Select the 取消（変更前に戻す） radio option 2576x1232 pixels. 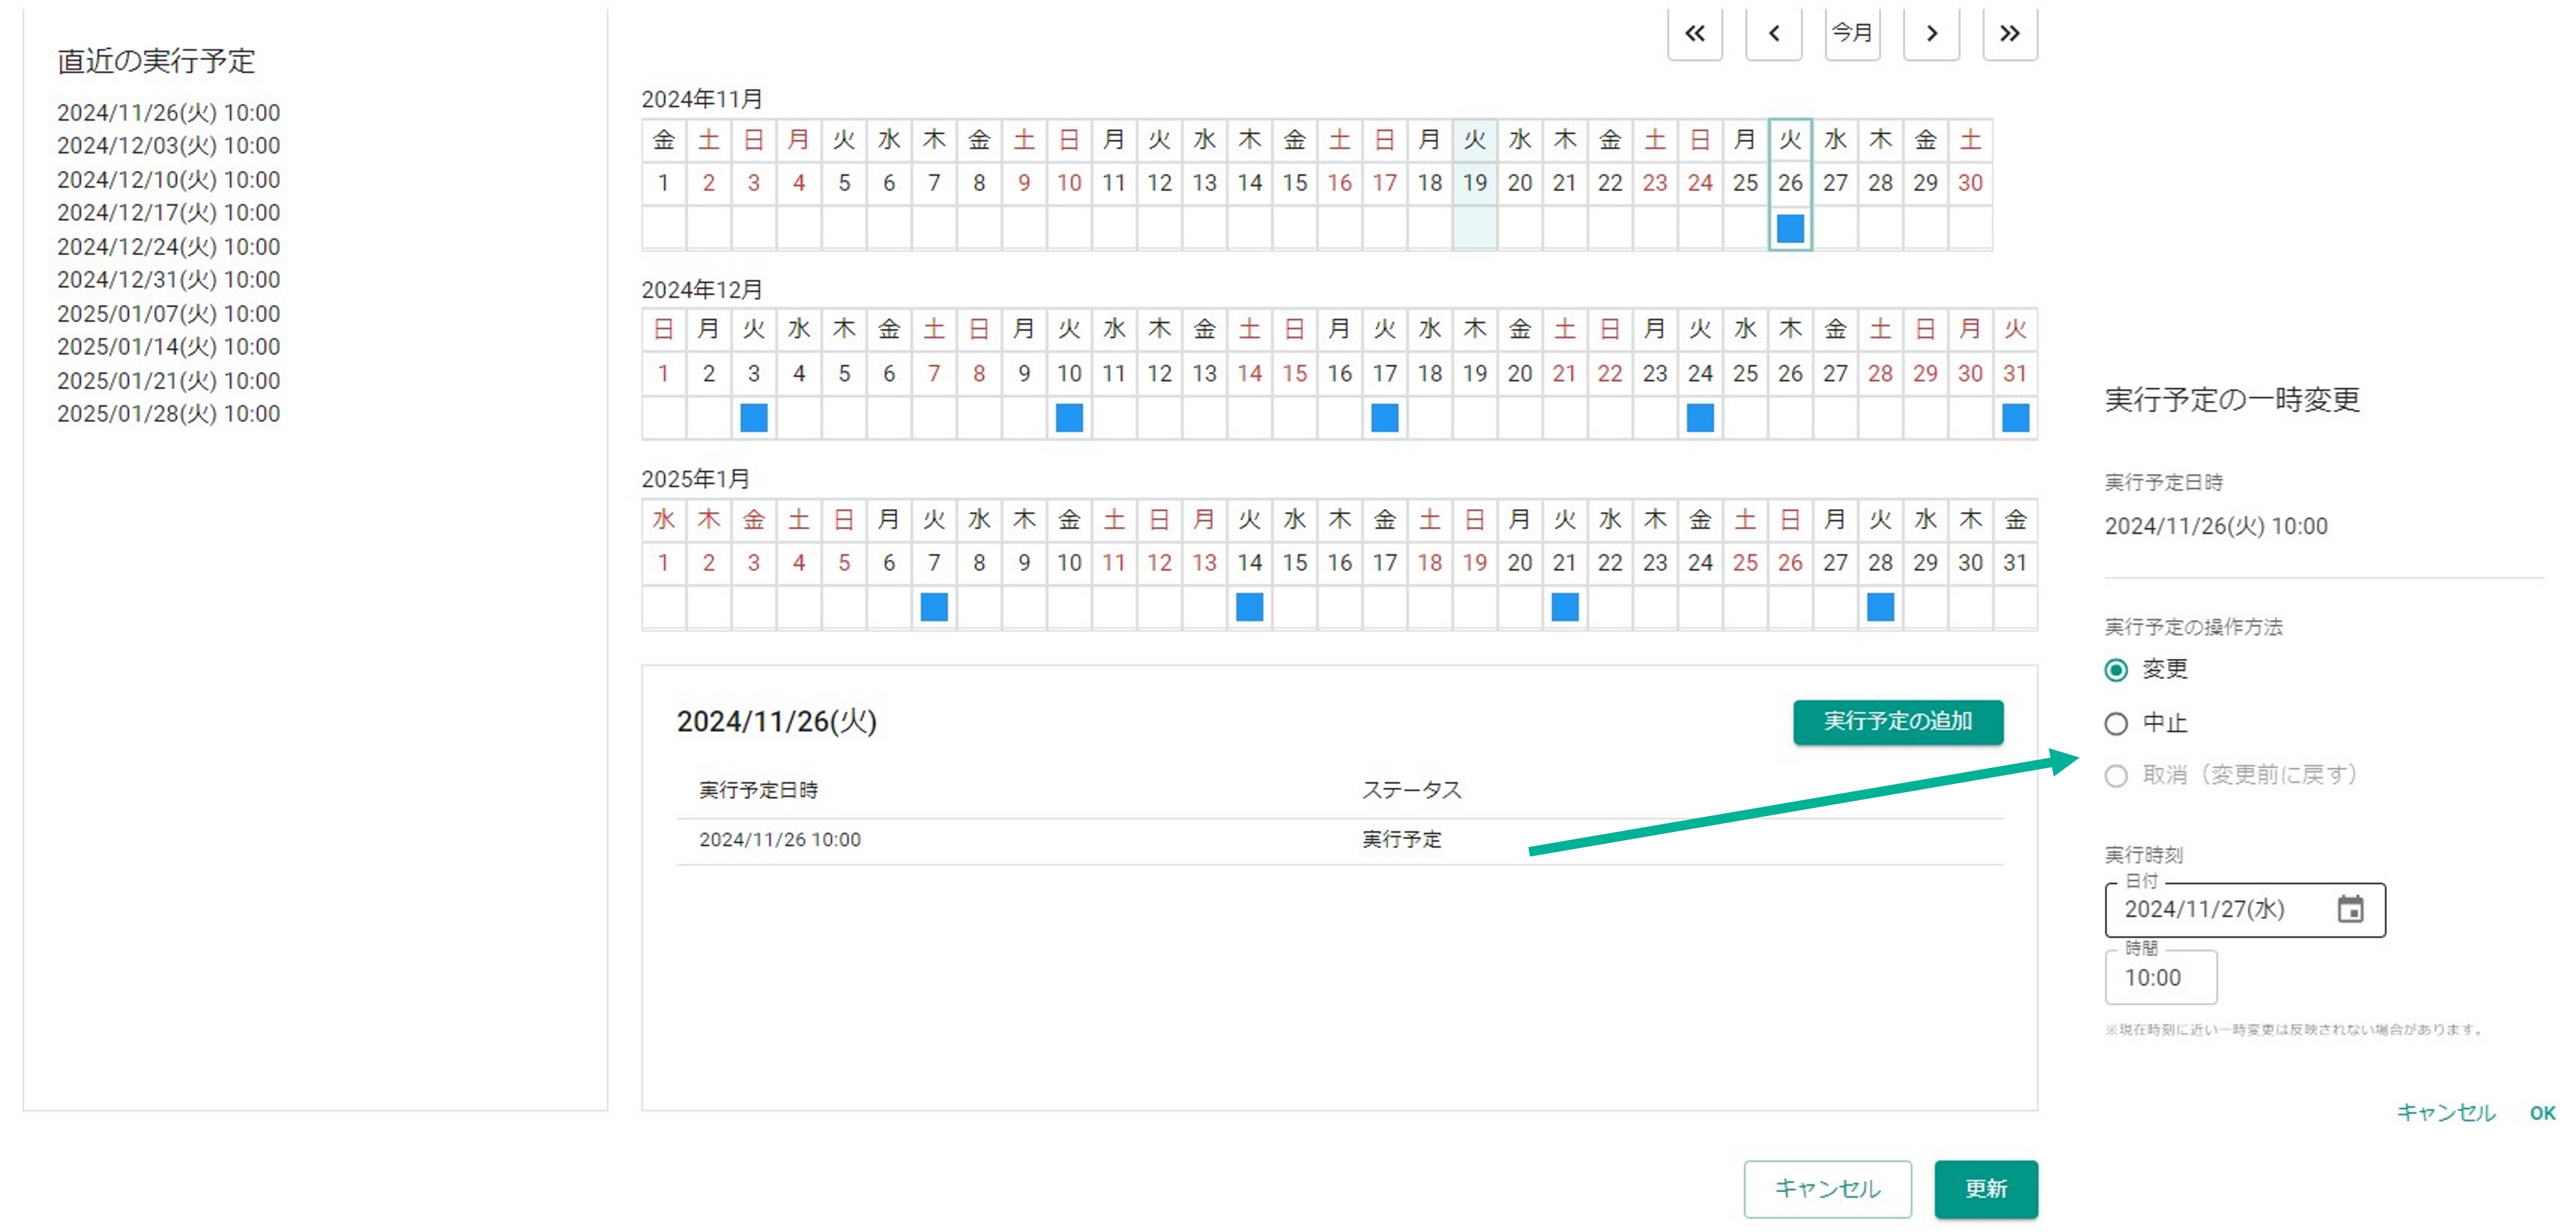coord(2116,776)
